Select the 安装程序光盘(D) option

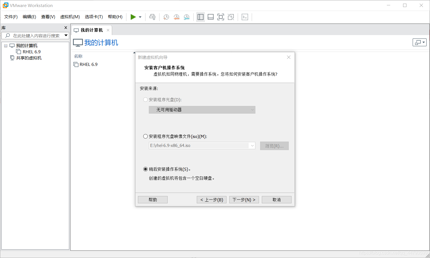click(x=145, y=100)
